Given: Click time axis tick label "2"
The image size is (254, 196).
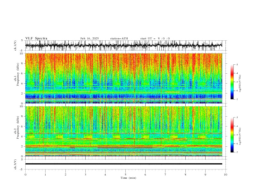Looking at the screenshot, I should click(x=65, y=175).
